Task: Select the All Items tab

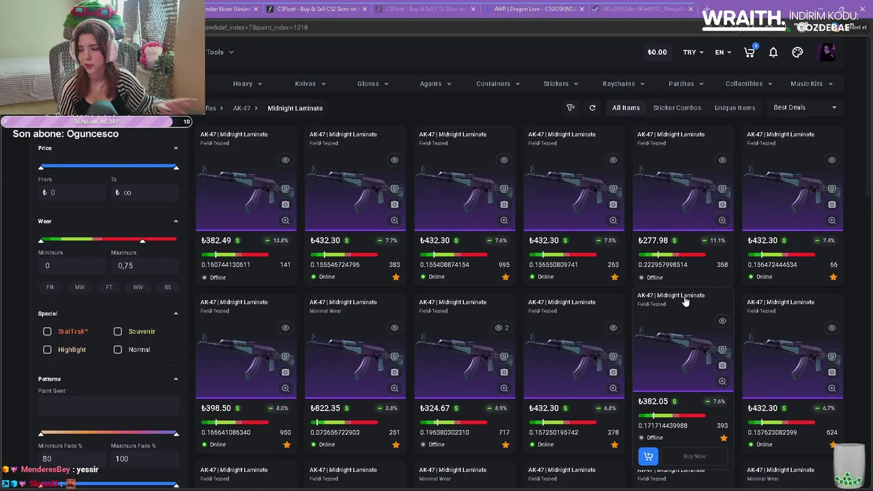Action: tap(625, 108)
